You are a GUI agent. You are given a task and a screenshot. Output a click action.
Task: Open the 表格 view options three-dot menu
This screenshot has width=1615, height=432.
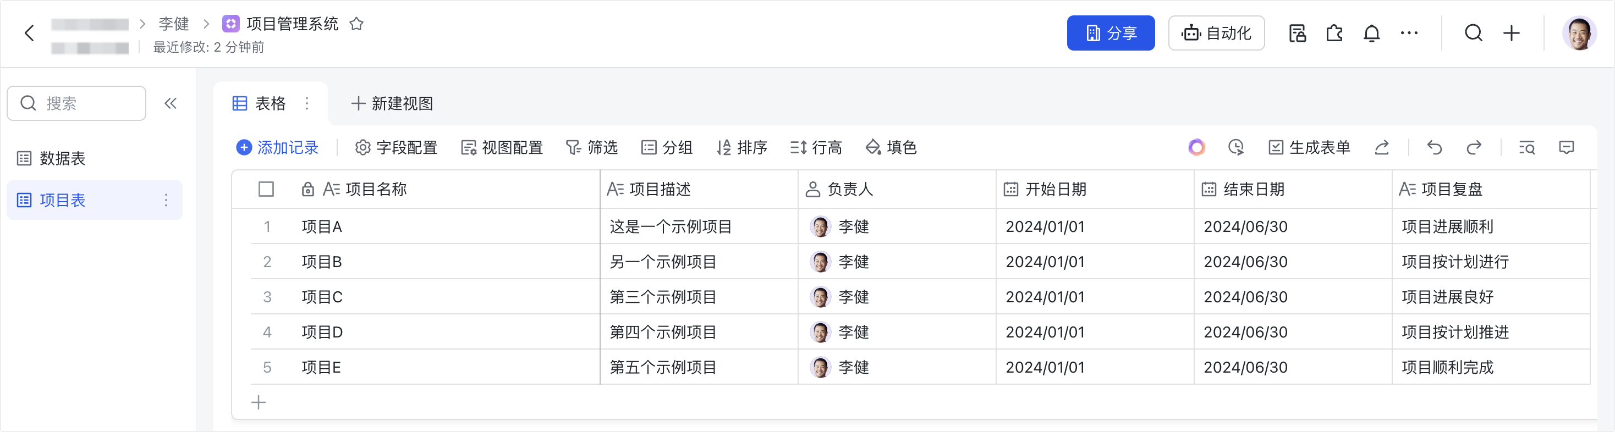[306, 103]
